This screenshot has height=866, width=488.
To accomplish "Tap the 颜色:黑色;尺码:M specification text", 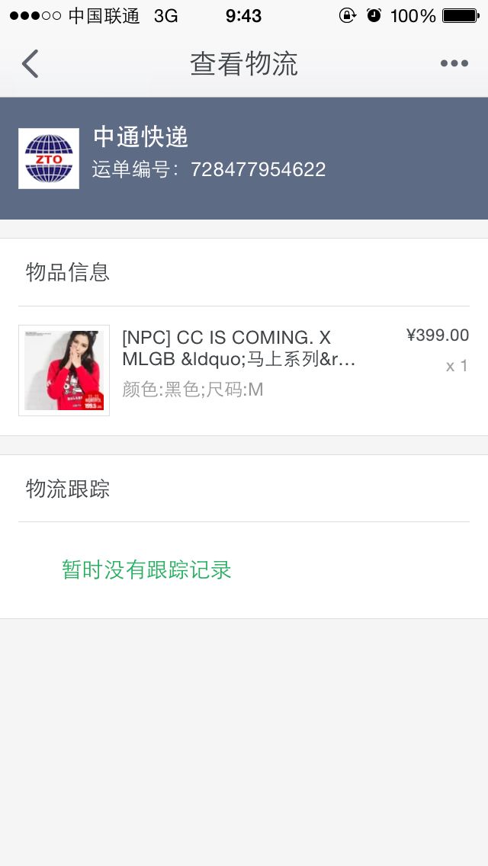I will [x=192, y=390].
